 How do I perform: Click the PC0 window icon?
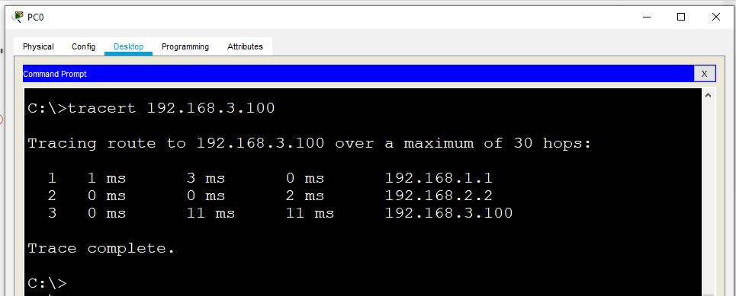18,17
